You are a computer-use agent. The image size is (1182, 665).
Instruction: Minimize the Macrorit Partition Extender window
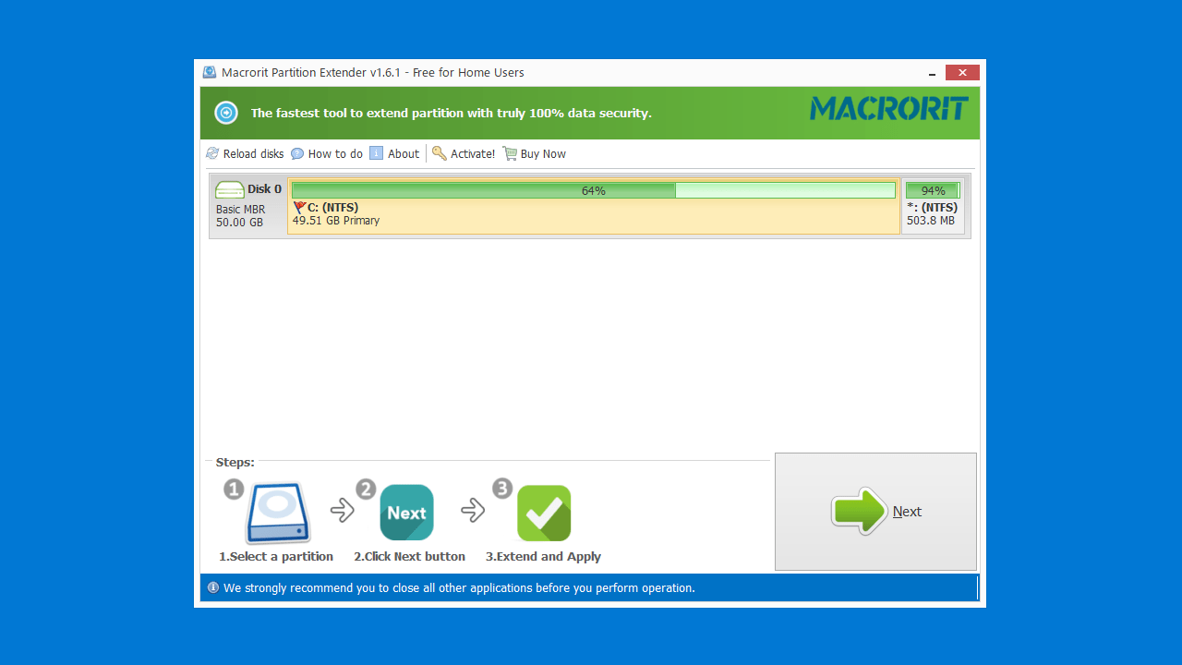coord(930,72)
